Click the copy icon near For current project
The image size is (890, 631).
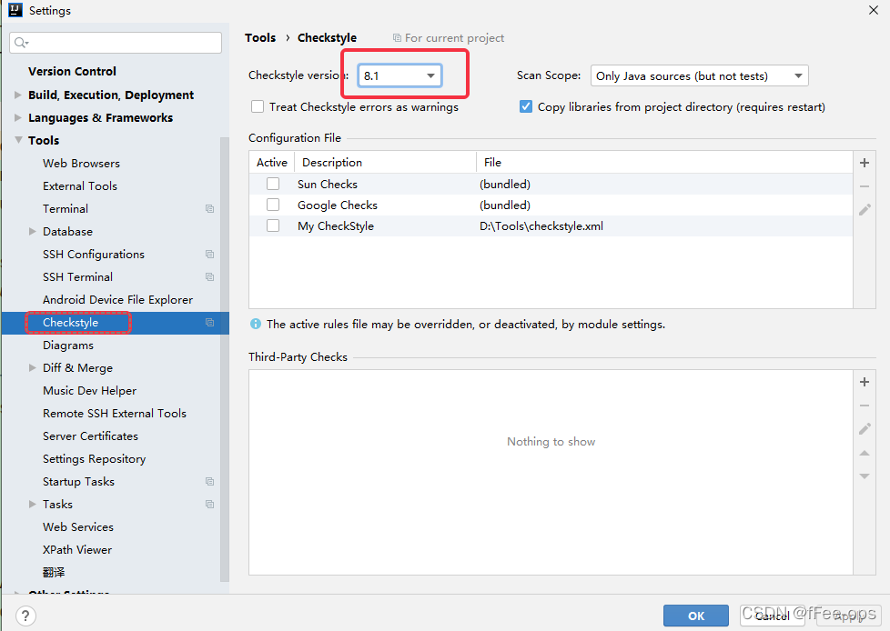point(397,38)
